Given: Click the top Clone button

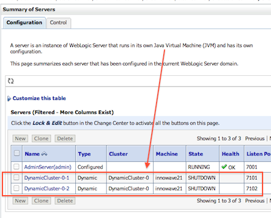Looking at the screenshot, I should (42, 139).
